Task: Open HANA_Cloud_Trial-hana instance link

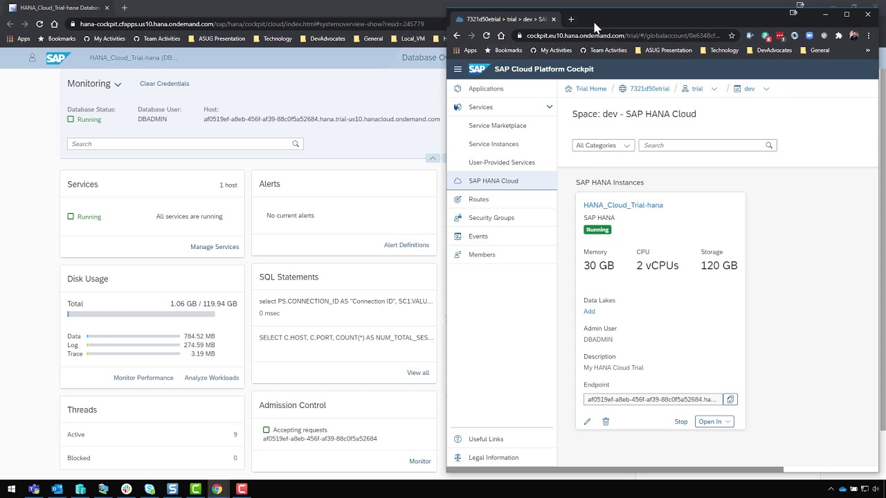Action: point(623,205)
